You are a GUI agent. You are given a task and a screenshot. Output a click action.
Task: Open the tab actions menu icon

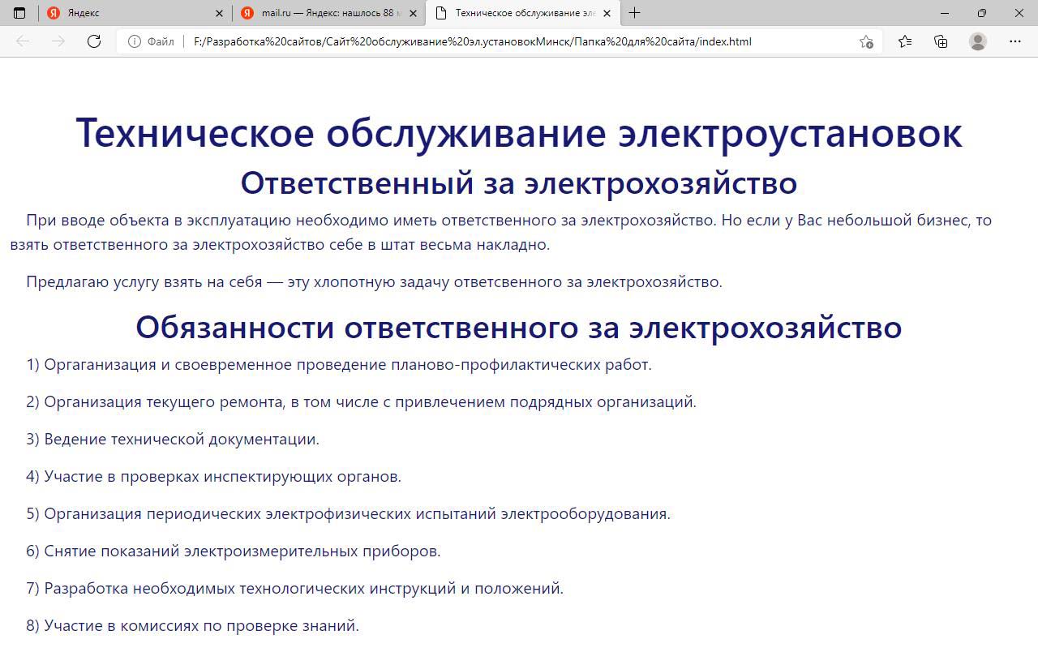19,13
